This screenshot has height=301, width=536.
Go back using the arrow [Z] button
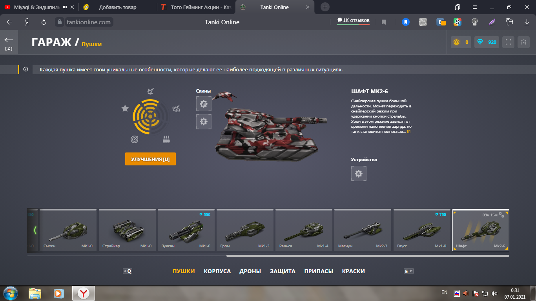[9, 42]
